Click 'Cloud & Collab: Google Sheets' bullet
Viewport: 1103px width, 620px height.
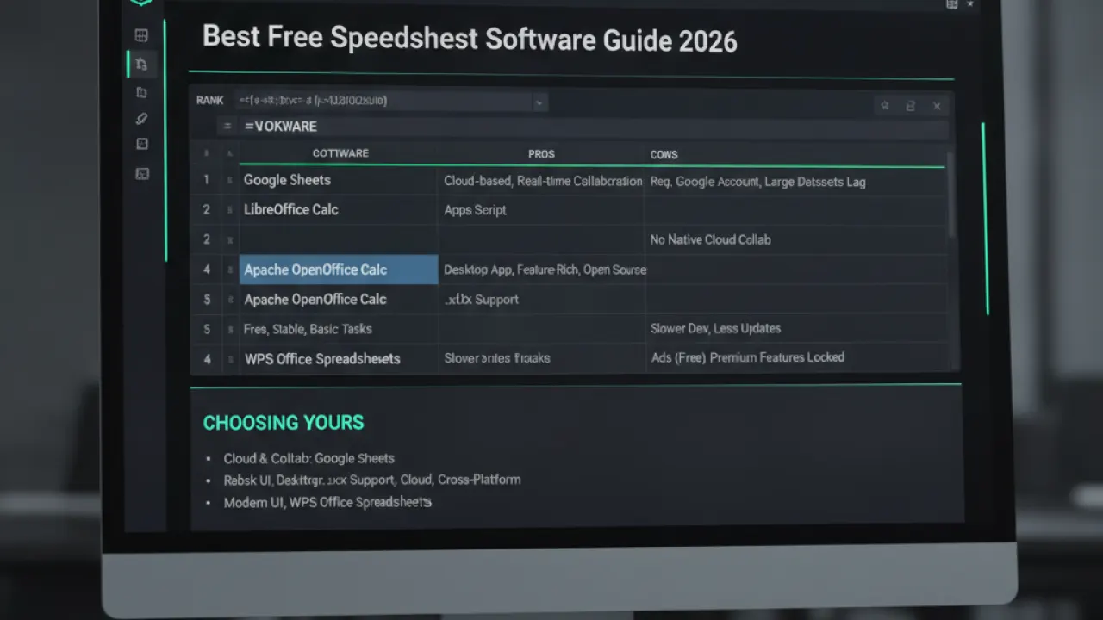tap(309, 459)
